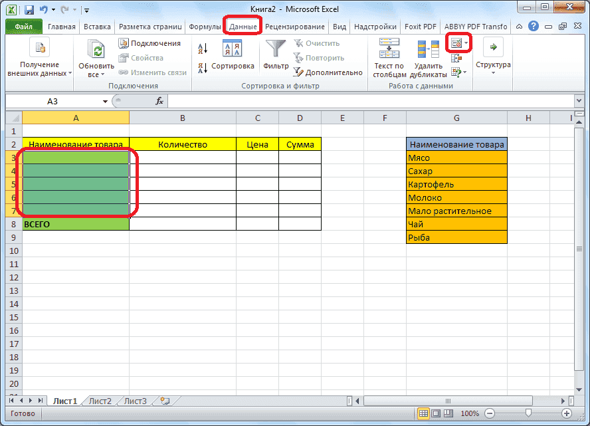Switch to Page Layout view in status bar

point(435,413)
